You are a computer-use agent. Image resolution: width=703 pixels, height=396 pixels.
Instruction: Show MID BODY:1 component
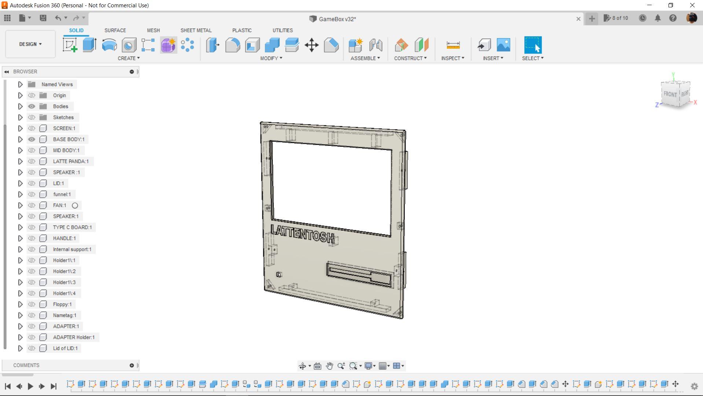point(32,150)
